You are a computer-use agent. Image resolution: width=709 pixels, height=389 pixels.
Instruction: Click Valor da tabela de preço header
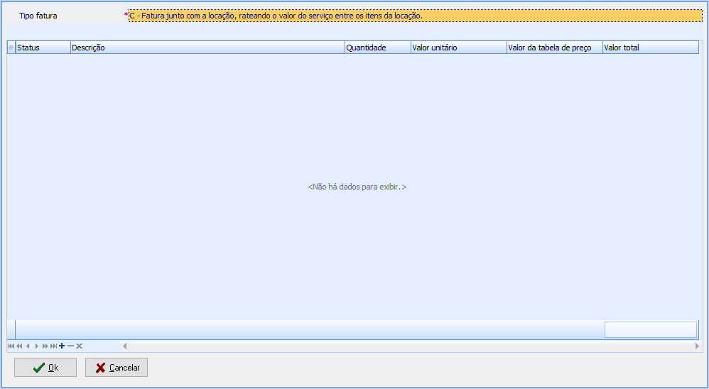pos(555,48)
